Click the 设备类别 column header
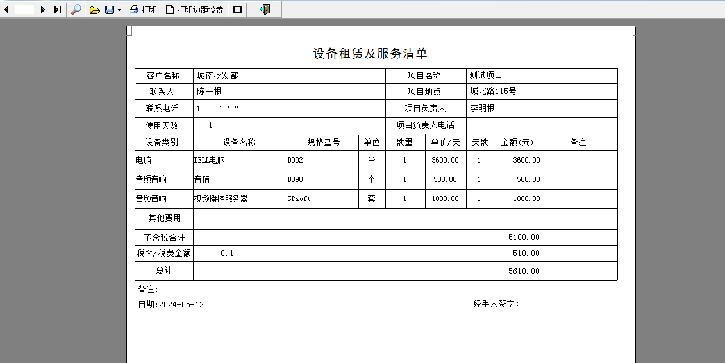Screen dimensions: 725x363 click(164, 142)
